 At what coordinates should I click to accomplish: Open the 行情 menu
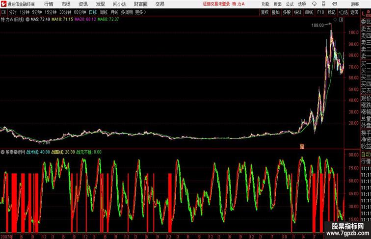click(49, 4)
